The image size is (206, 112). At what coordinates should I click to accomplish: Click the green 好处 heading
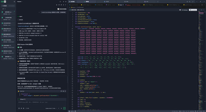20,47
